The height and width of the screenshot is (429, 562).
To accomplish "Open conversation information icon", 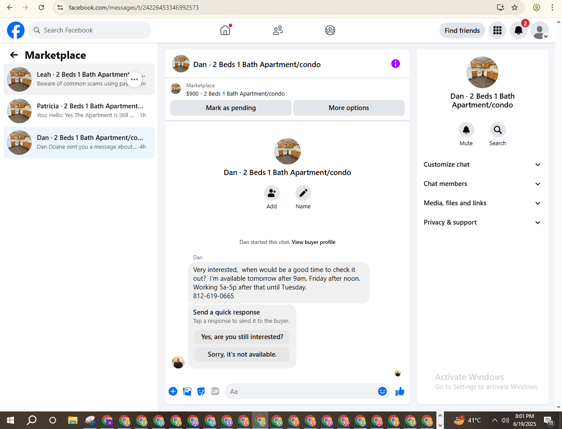I will tap(396, 64).
